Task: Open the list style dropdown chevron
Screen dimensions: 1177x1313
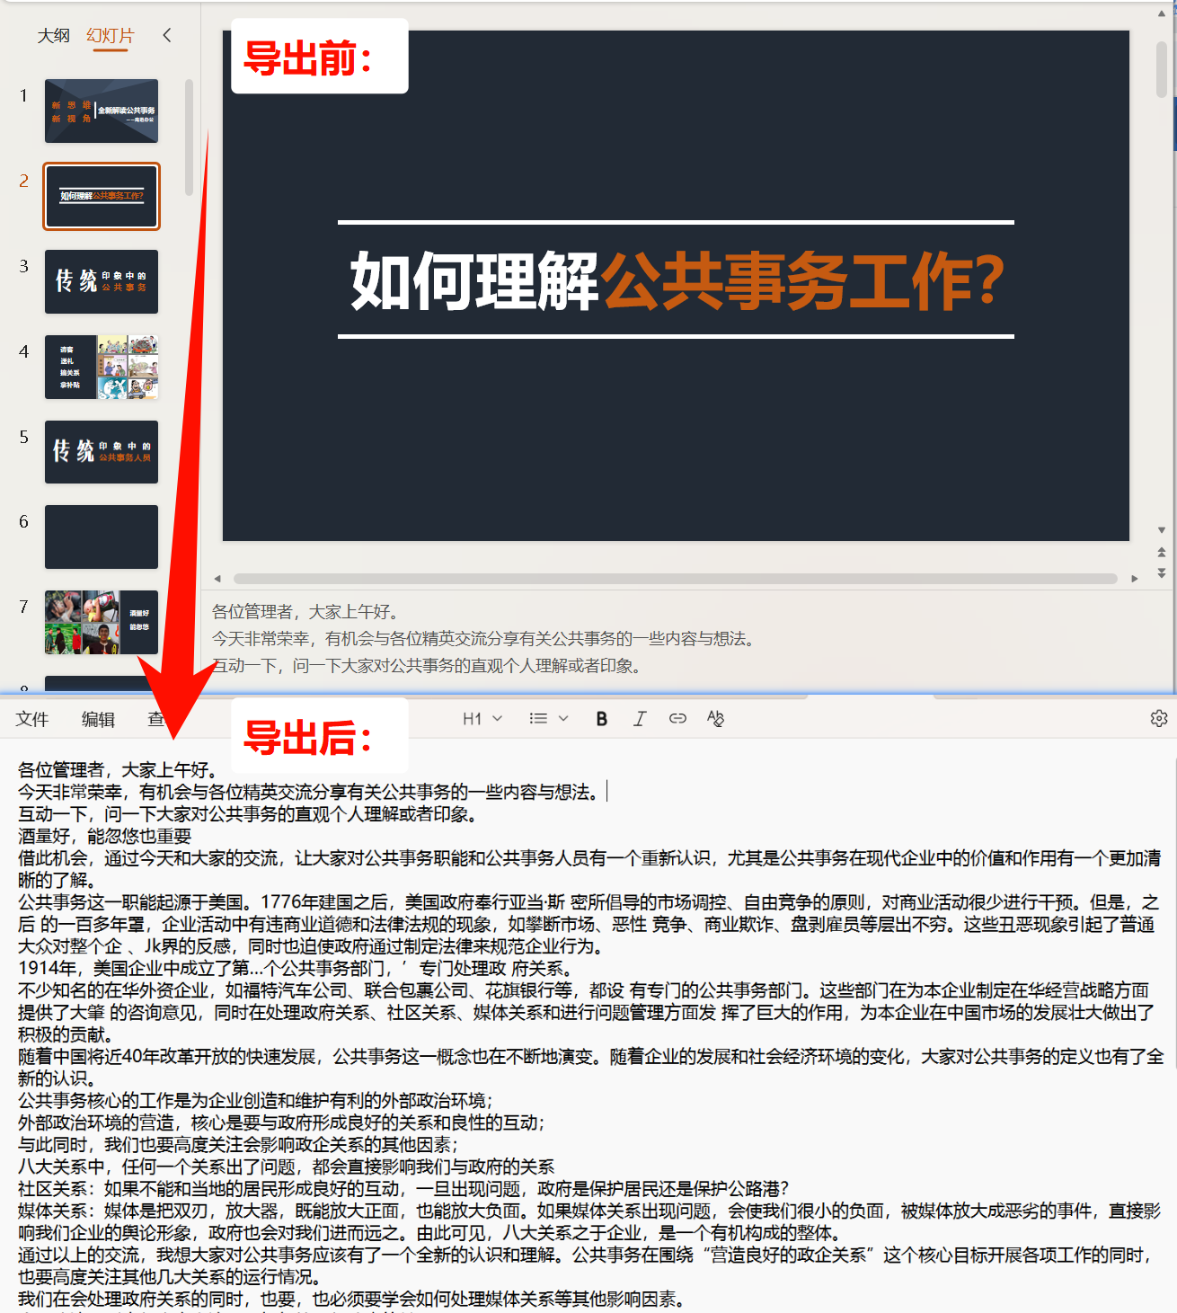Action: [564, 718]
